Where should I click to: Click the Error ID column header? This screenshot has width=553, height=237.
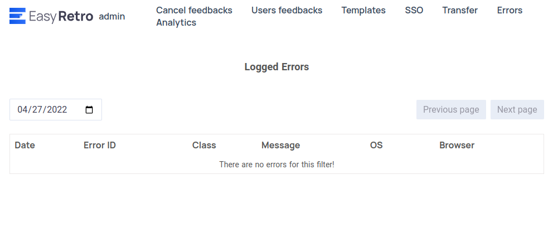pyautogui.click(x=99, y=146)
